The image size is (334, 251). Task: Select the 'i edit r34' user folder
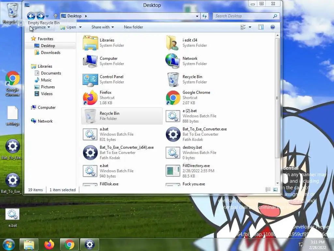click(205, 43)
